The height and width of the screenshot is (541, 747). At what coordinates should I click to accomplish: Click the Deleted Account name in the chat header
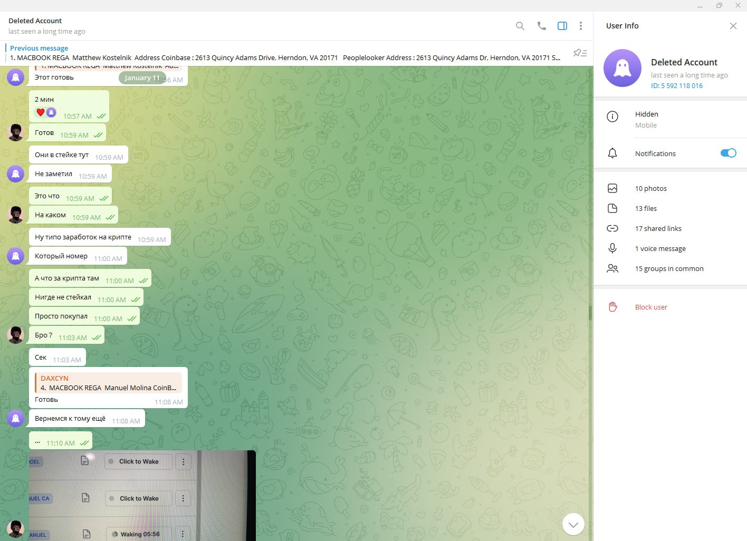click(x=35, y=21)
